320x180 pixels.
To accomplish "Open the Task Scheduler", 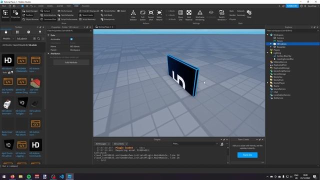I will point(65,15).
